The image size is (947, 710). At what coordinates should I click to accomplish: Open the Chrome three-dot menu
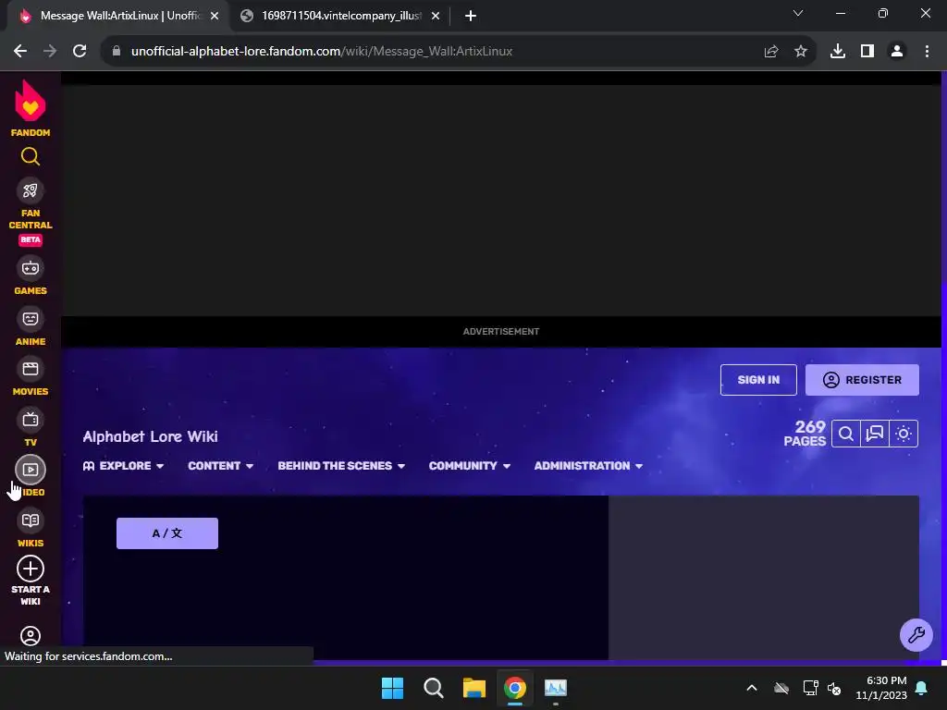(927, 52)
